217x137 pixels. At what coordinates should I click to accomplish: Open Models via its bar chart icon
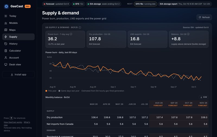click(x=6, y=23)
